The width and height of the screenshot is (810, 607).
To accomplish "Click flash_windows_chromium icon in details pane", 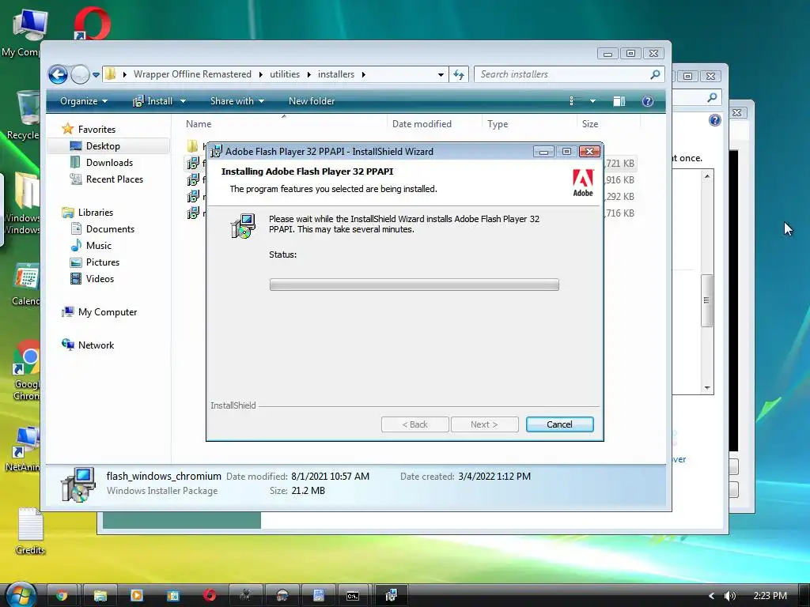I will point(78,484).
